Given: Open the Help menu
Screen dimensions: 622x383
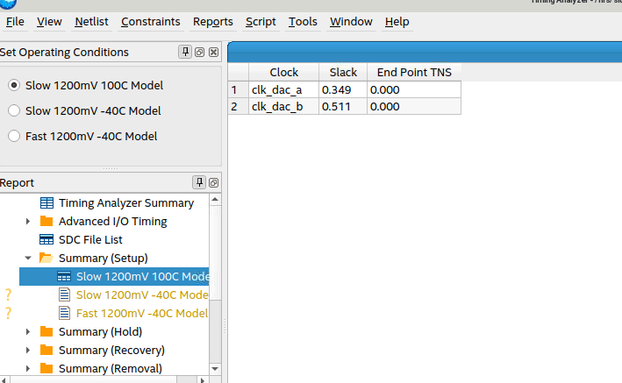Looking at the screenshot, I should [x=397, y=21].
